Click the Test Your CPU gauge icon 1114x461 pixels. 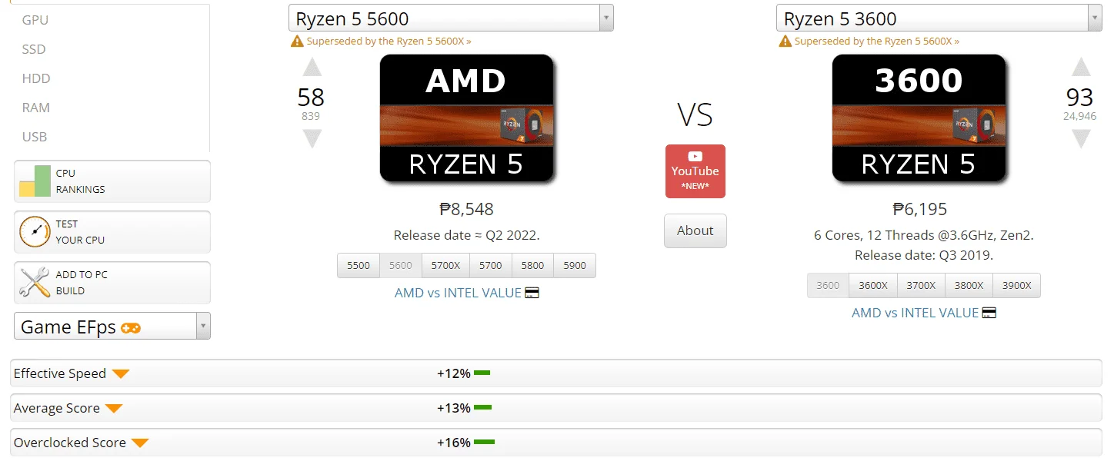point(35,232)
